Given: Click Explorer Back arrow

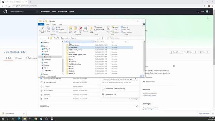Looking at the screenshot, I should [x=40, y=38].
